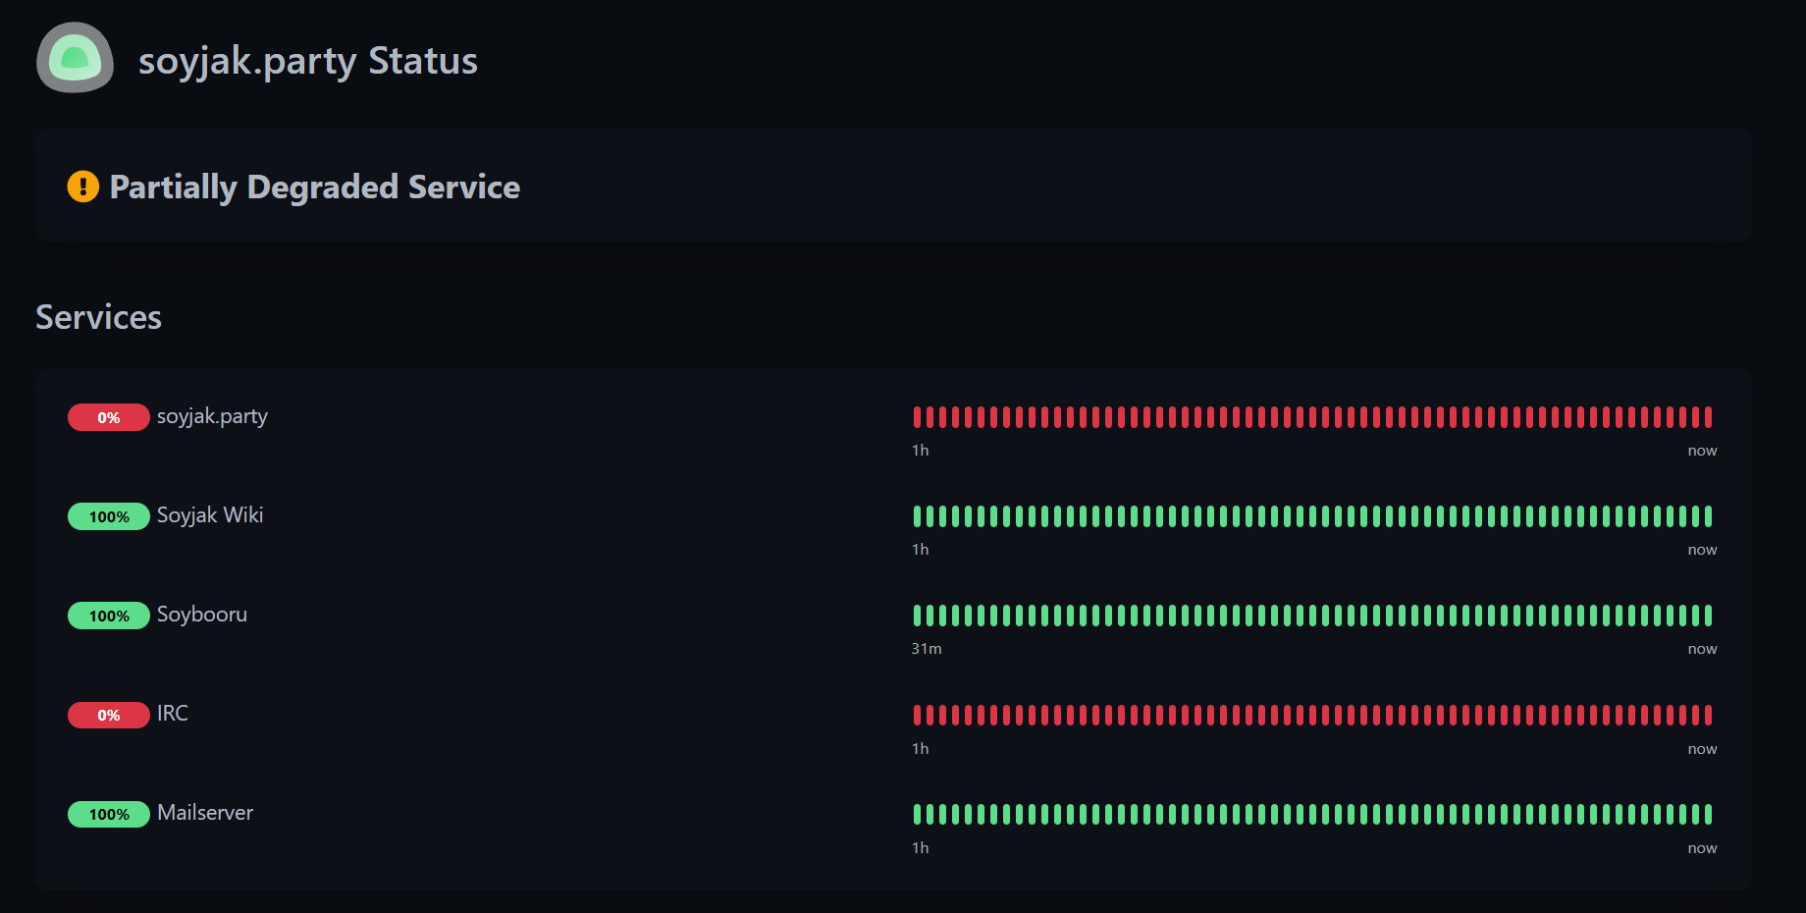1806x913 pixels.
Task: Click the Soyjak Wiki 100% uptime badge
Action: [109, 516]
